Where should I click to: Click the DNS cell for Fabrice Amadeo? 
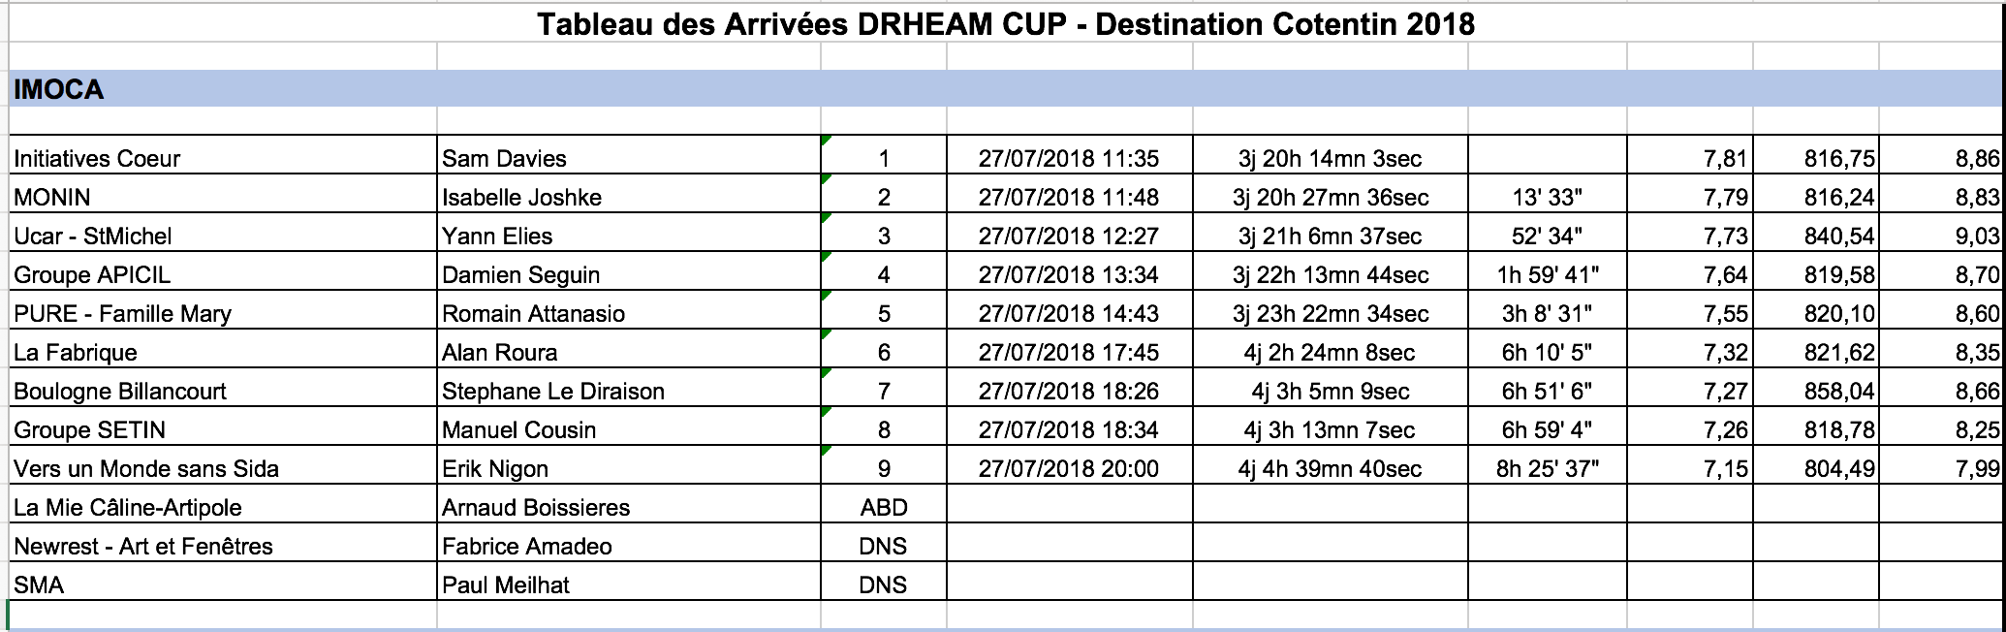[x=883, y=546]
